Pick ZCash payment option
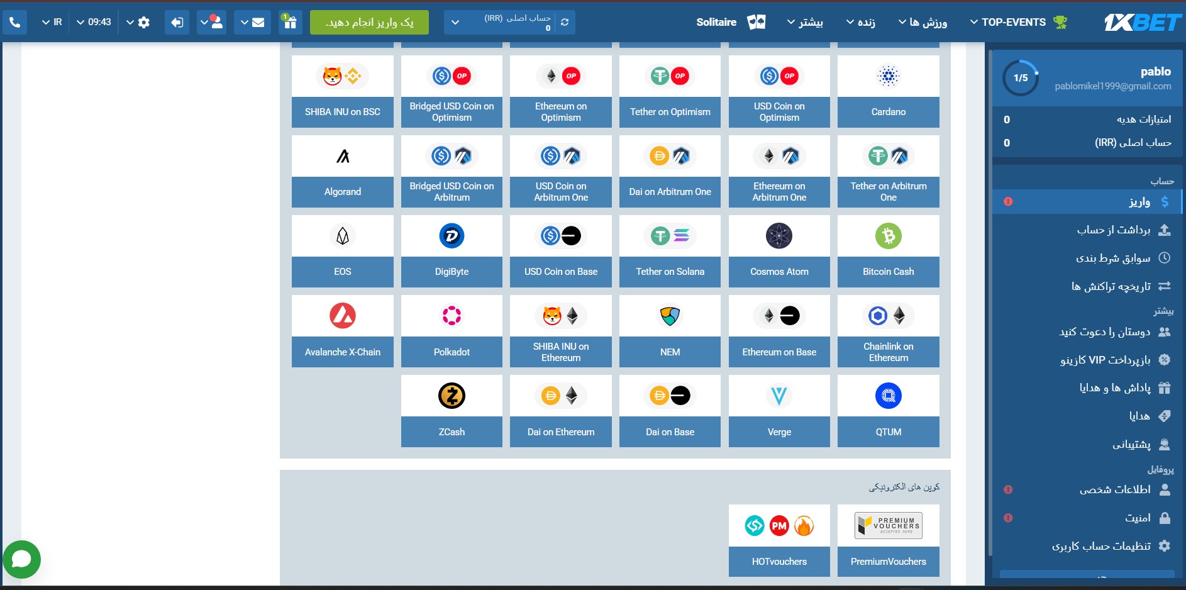 click(452, 411)
